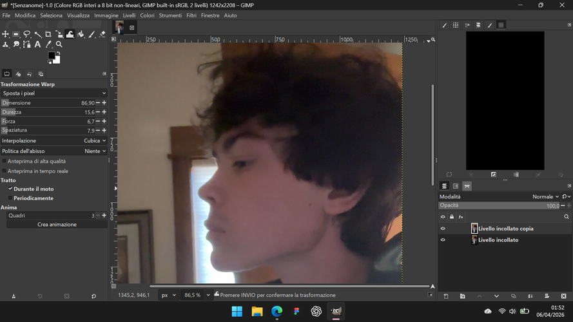Adjust the Opacità slider

[x=499, y=205]
